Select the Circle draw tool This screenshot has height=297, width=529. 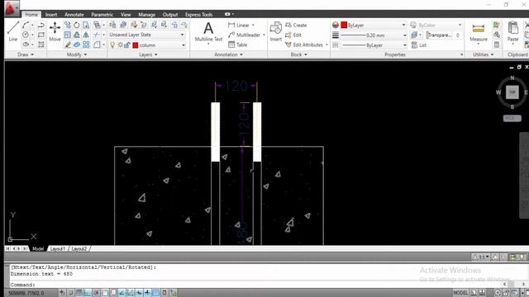tap(26, 35)
